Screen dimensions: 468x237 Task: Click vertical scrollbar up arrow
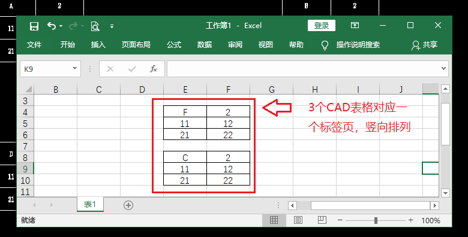click(x=445, y=89)
